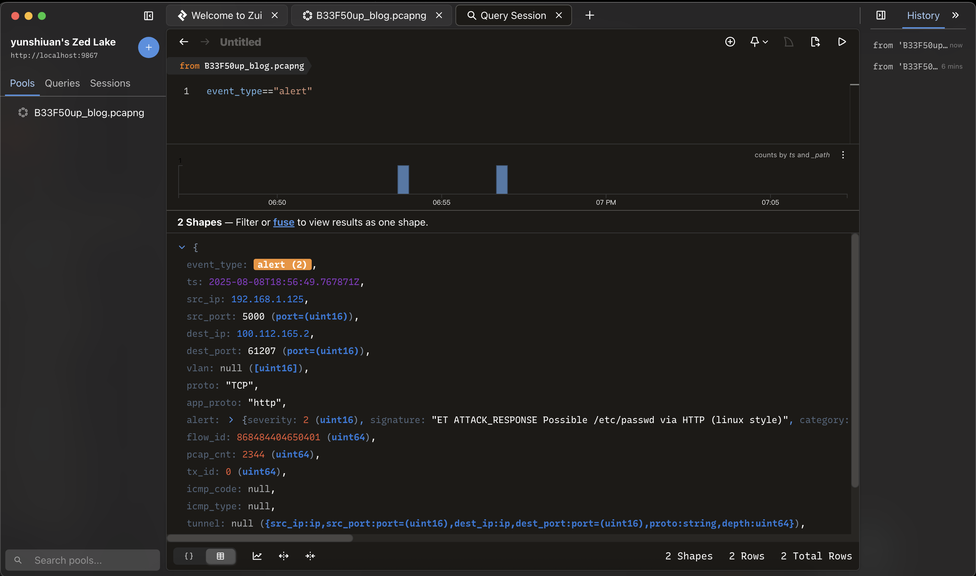The image size is (976, 576).
Task: Open the Welcome to Zui tab
Action: point(226,16)
